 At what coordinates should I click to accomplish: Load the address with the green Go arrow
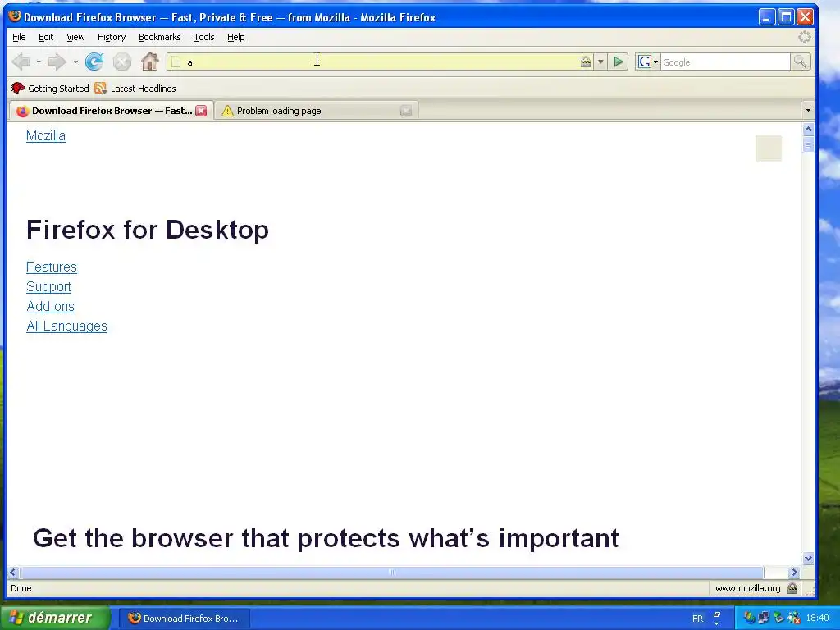click(x=619, y=62)
